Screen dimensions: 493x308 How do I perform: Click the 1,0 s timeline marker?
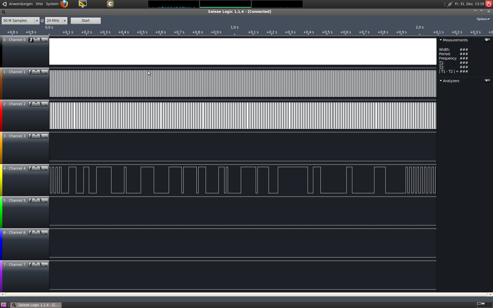click(234, 27)
